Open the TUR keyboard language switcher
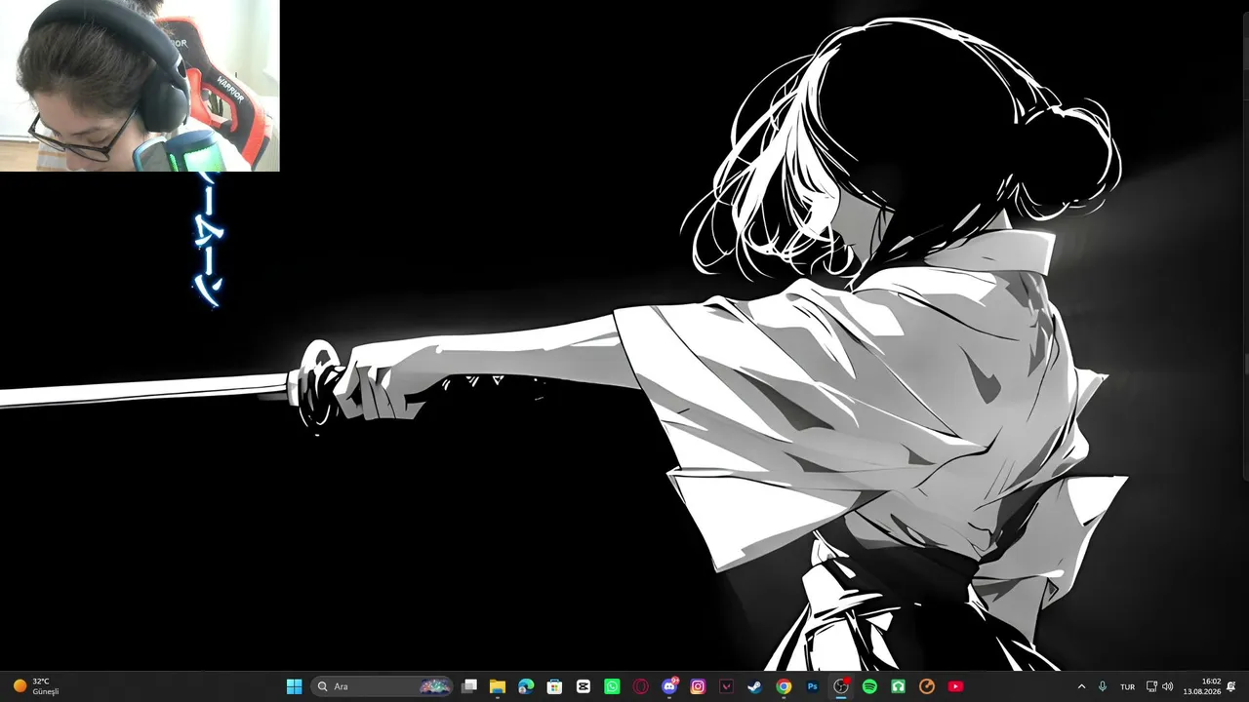Image resolution: width=1249 pixels, height=702 pixels. [1128, 686]
